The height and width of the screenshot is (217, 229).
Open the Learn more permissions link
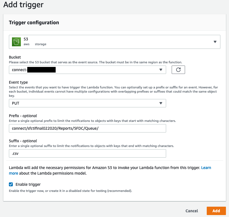[x=206, y=168]
